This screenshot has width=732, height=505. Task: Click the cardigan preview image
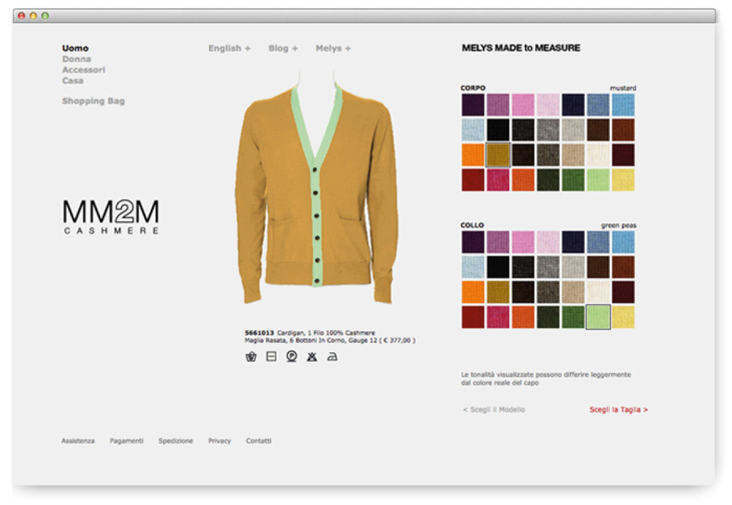[317, 187]
